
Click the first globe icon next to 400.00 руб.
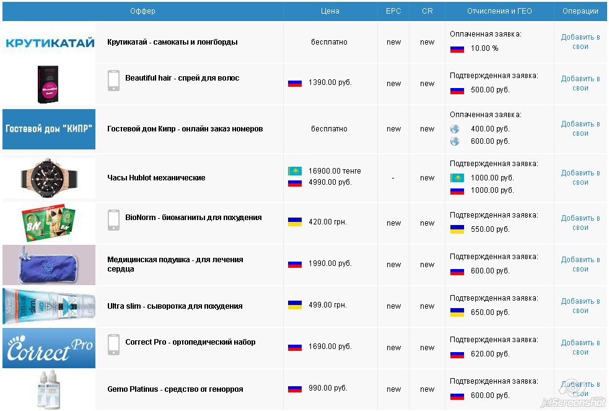click(x=455, y=129)
